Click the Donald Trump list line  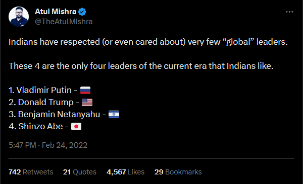point(50,102)
